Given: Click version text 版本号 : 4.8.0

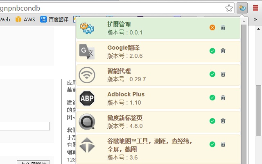Looking at the screenshot, I should tap(125, 126).
